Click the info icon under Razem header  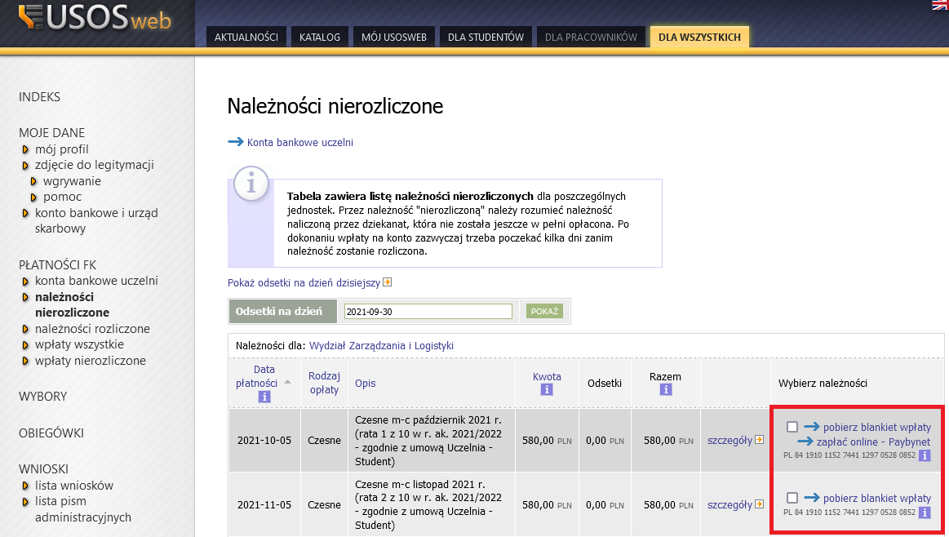[665, 390]
